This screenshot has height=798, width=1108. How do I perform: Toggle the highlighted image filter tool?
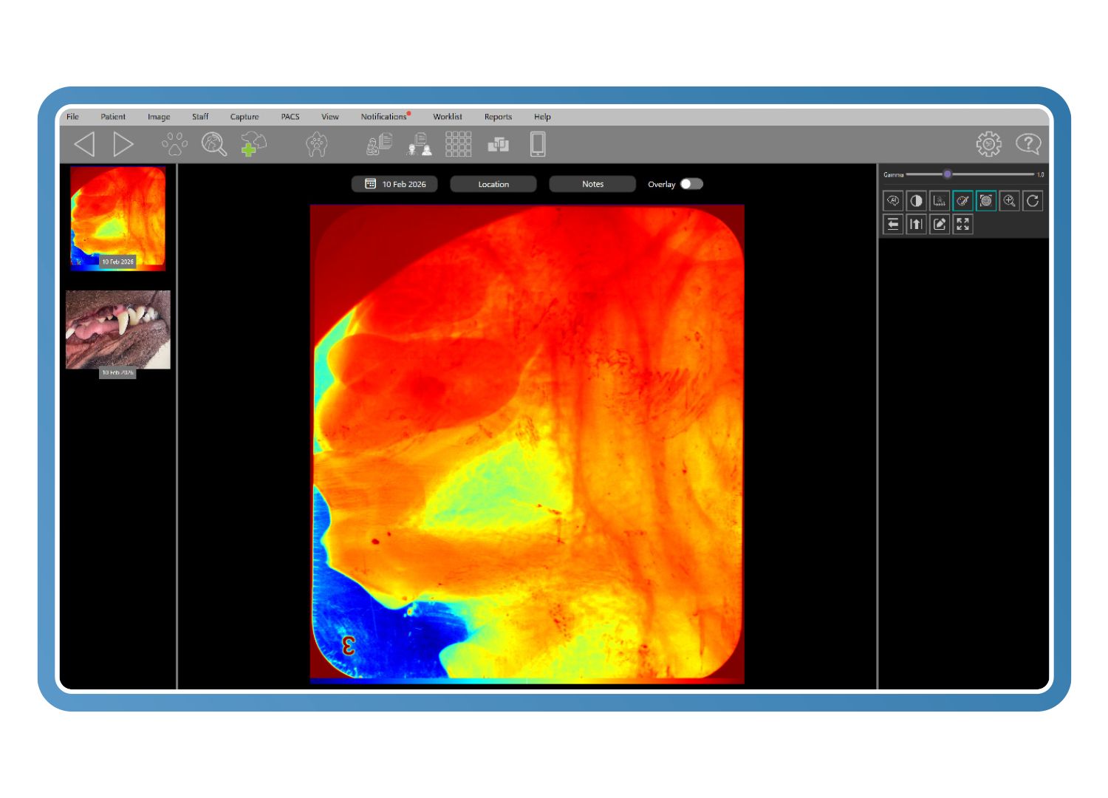pyautogui.click(x=986, y=201)
